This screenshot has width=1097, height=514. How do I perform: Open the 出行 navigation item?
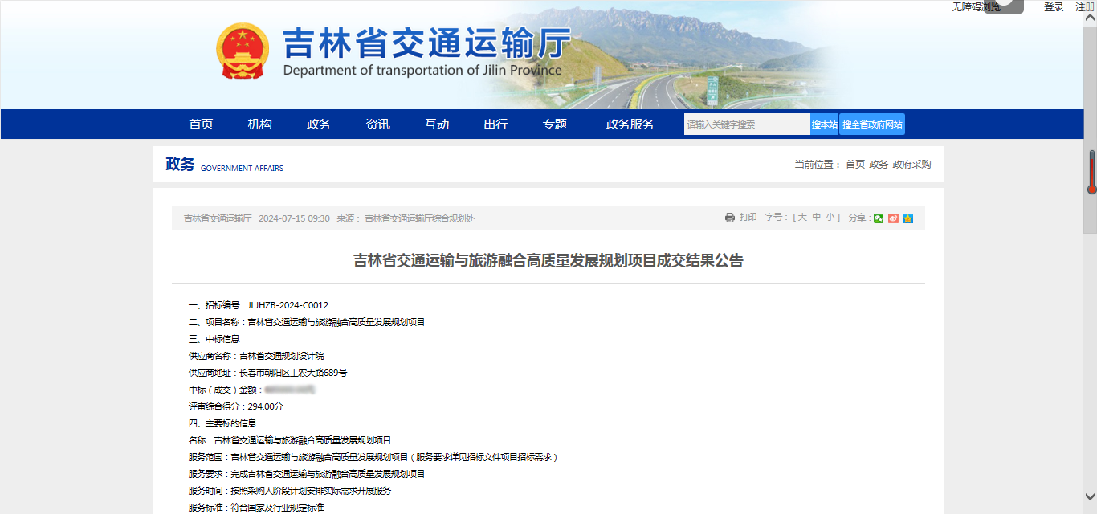point(495,124)
